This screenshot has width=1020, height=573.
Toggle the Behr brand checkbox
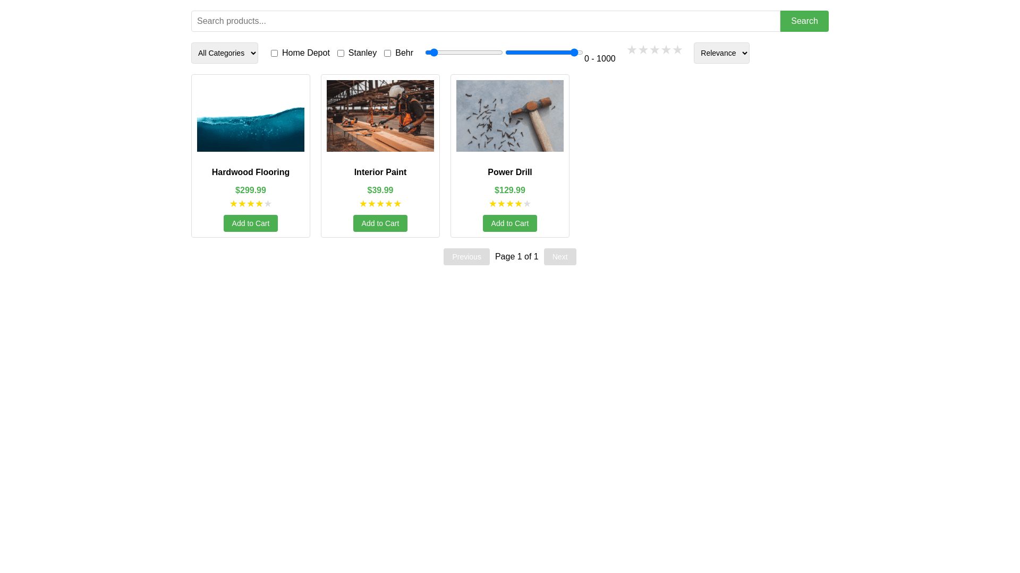pos(388,53)
